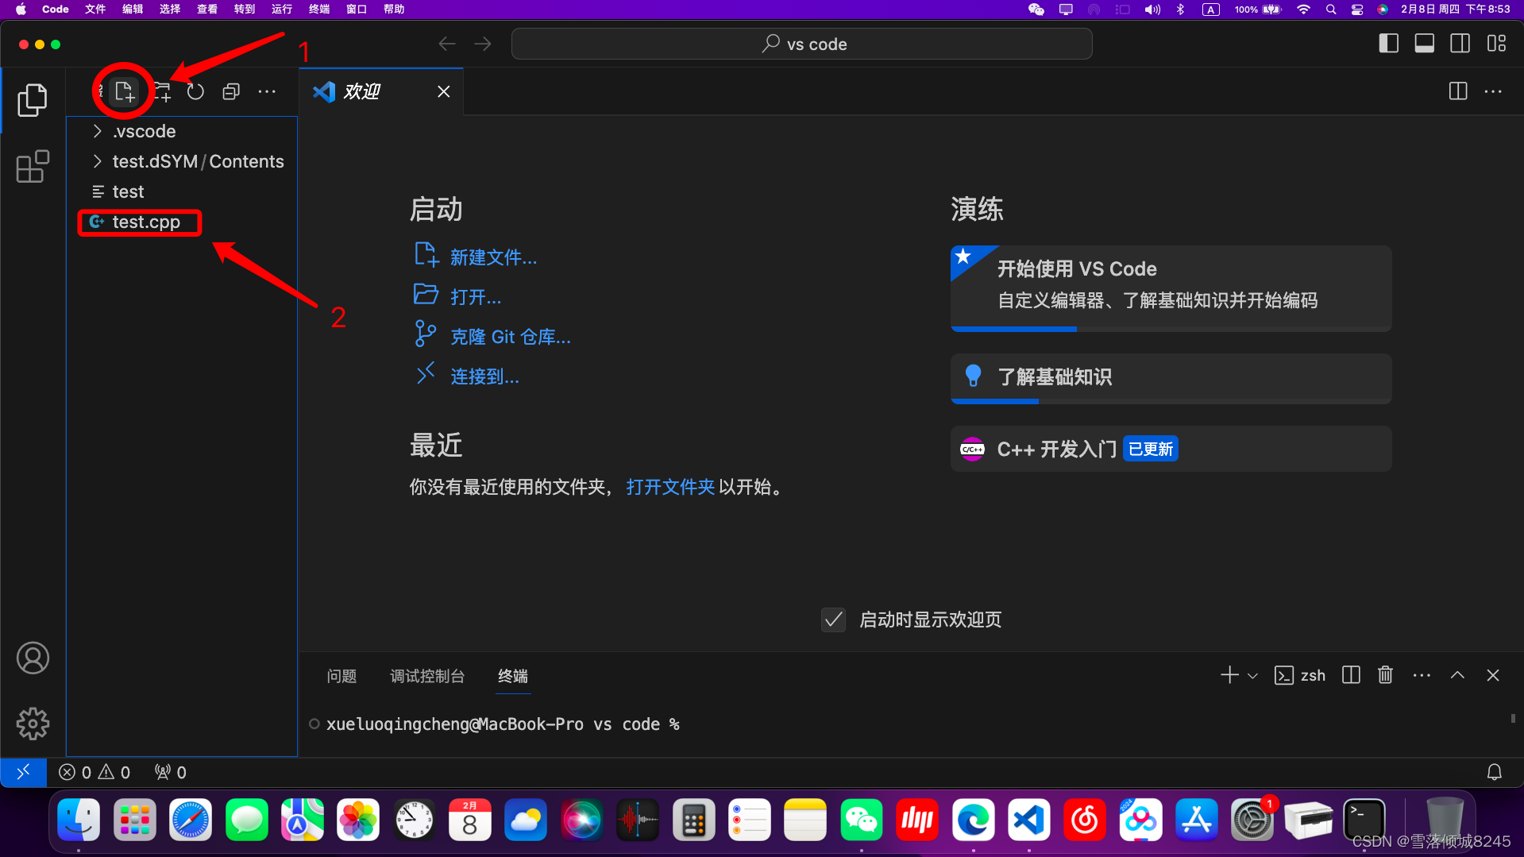Toggle primary sidebar visibility
Screen dimensions: 1524x857
coord(1388,44)
